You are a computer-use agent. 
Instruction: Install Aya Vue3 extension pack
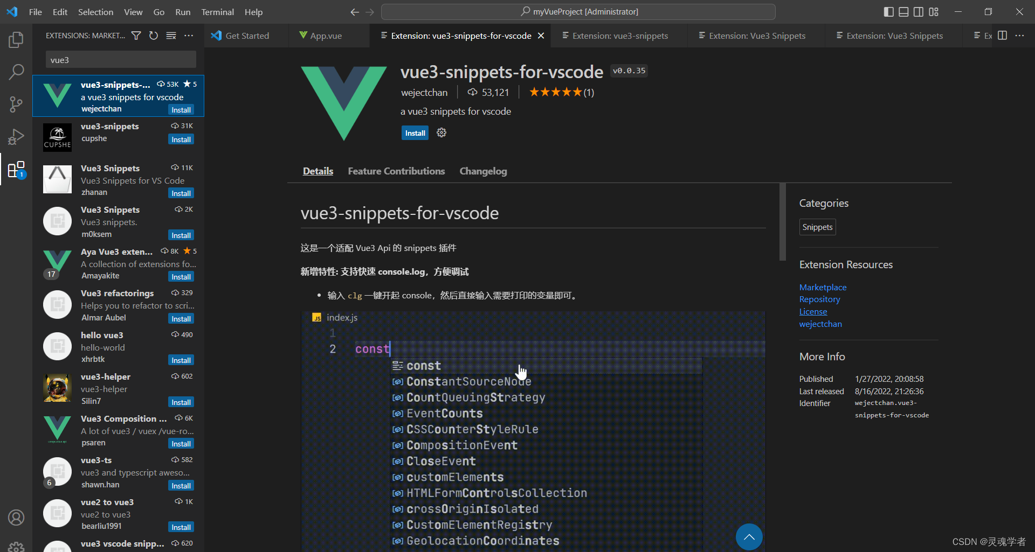pos(181,277)
